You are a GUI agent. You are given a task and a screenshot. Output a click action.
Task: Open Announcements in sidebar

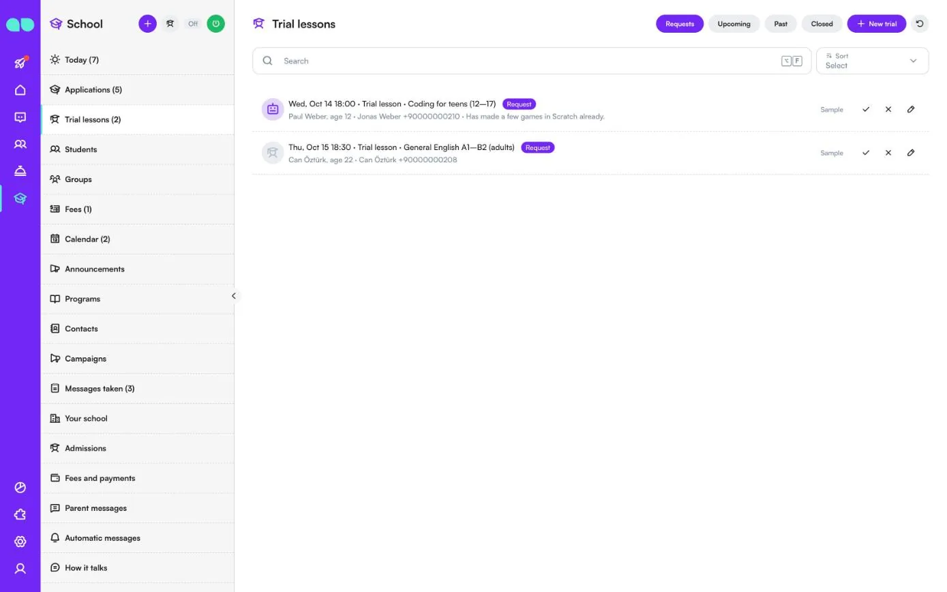coord(138,269)
